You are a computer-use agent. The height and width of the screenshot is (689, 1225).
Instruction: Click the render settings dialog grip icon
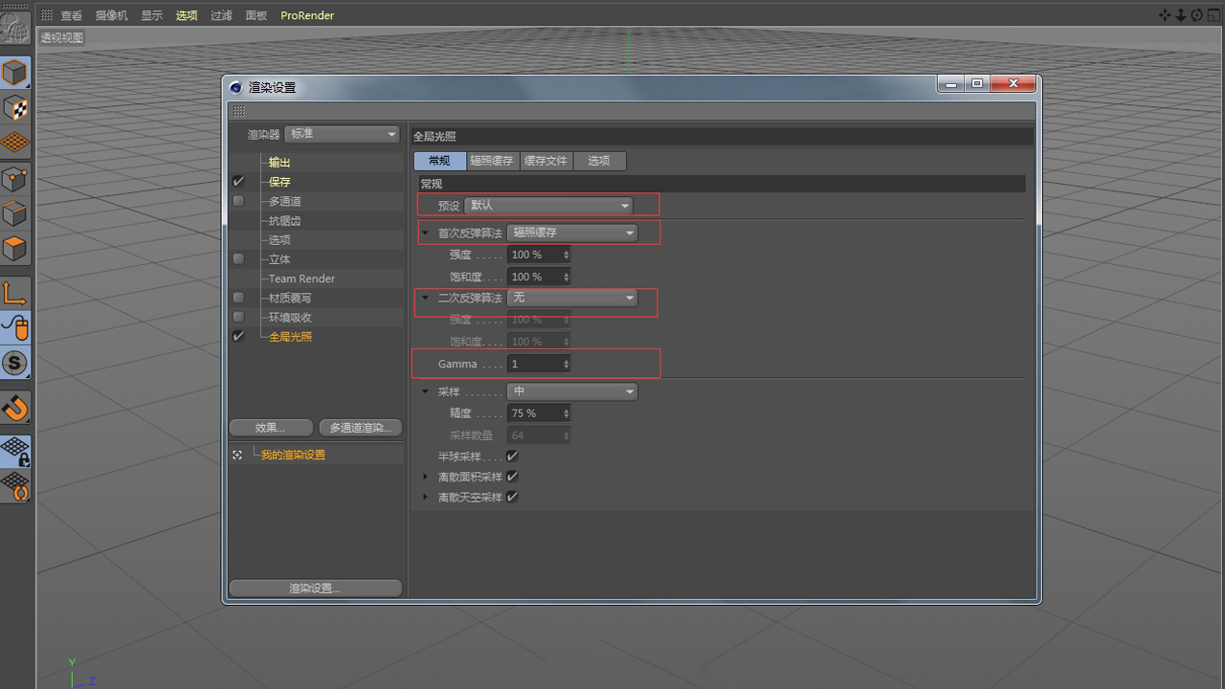pyautogui.click(x=238, y=112)
